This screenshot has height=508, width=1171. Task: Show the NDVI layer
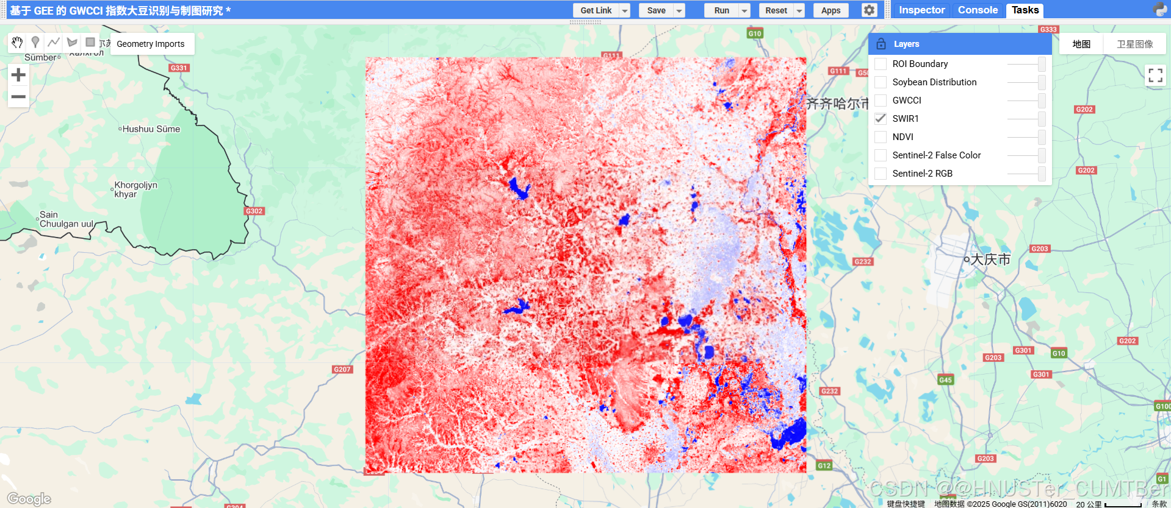[881, 137]
